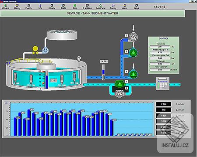The height and width of the screenshot is (157, 197).
Task: Click the Info toolbar icon
Action: (40, 7)
